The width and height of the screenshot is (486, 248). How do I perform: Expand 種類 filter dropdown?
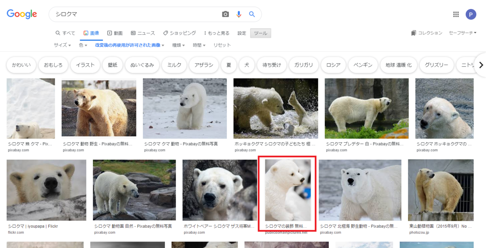click(x=179, y=45)
